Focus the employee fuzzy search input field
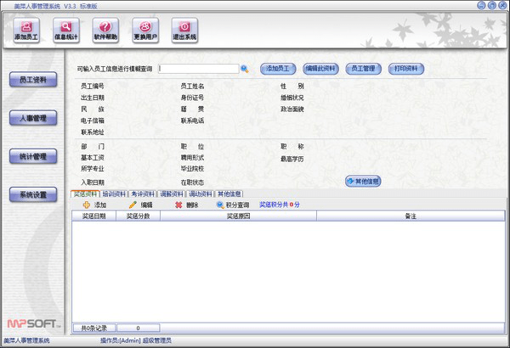 199,69
